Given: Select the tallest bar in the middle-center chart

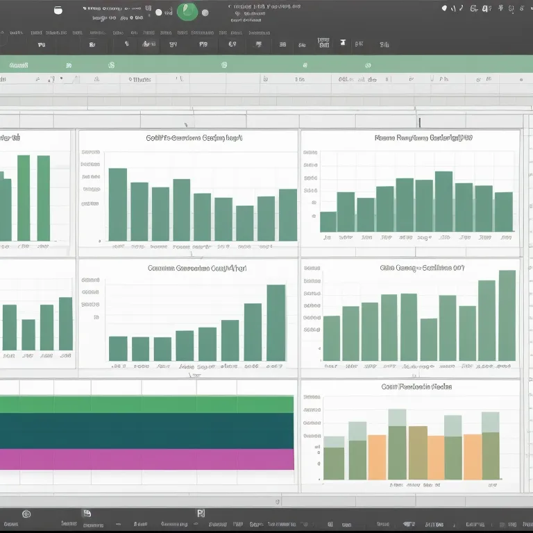Looking at the screenshot, I should click(x=276, y=323).
